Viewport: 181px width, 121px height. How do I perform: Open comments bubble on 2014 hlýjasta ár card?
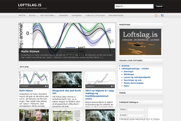click(113, 86)
